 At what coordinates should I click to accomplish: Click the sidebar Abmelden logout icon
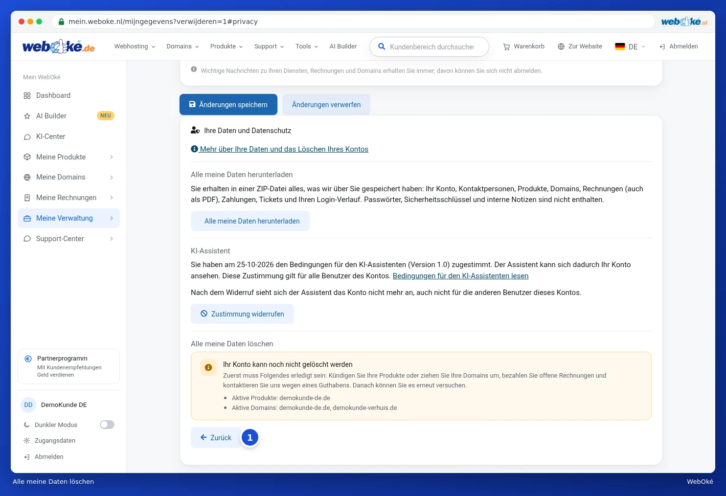[26, 457]
